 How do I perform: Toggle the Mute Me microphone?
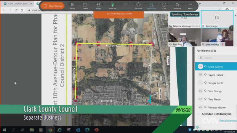pyautogui.click(x=112, y=6)
